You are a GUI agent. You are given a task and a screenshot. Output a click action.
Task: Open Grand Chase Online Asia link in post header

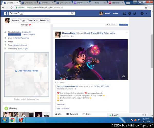pyautogui.click(x=96, y=33)
